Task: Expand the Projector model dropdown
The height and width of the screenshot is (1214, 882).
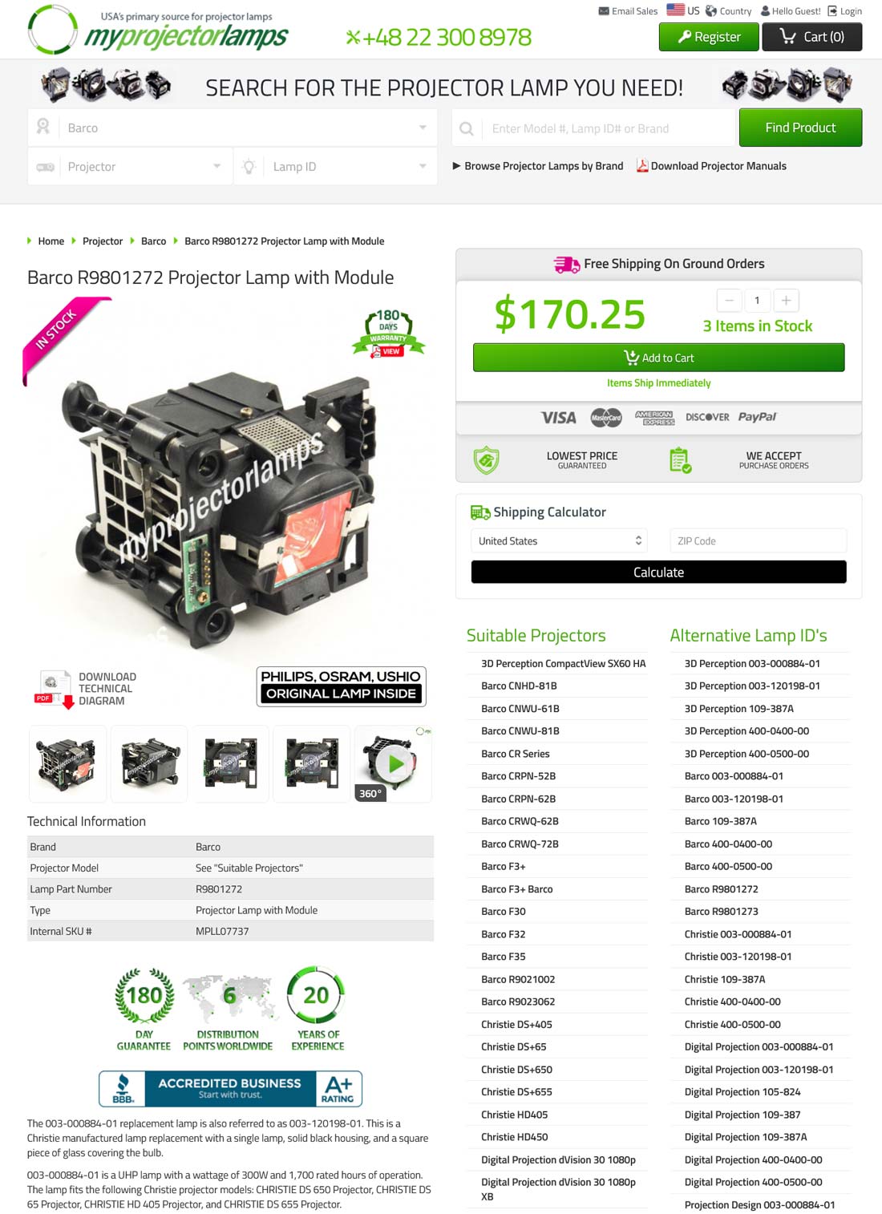Action: 130,166
